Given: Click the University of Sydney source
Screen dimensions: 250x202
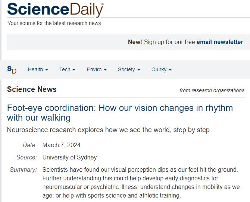Looking at the screenshot, I should pos(69,157).
